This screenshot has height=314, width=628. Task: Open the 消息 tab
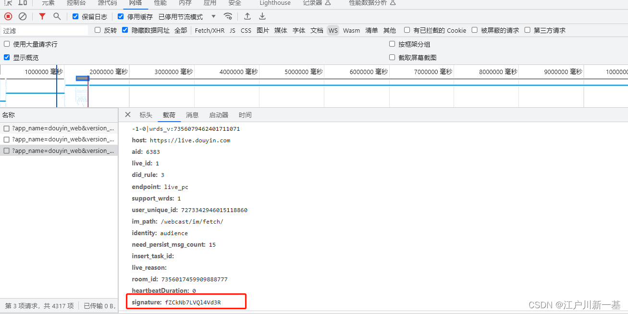pyautogui.click(x=192, y=114)
